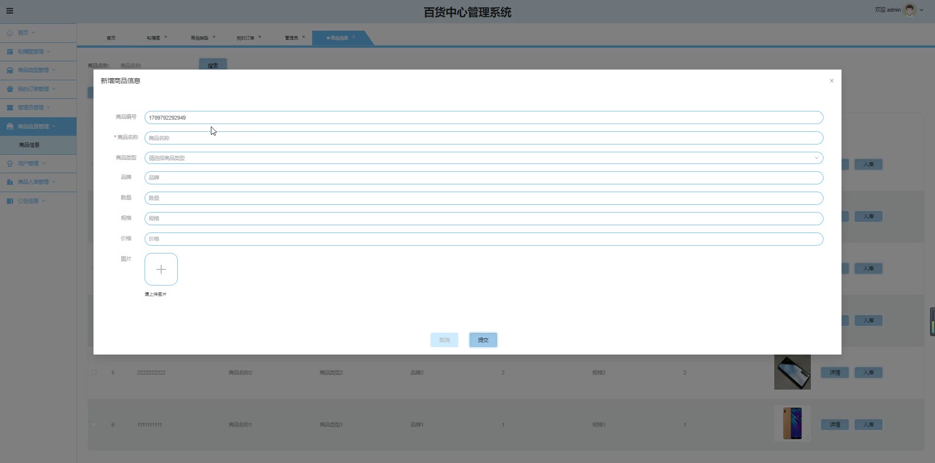The width and height of the screenshot is (935, 463).
Task: Expand the 管理员管理 sidebar menu
Action: point(48,107)
